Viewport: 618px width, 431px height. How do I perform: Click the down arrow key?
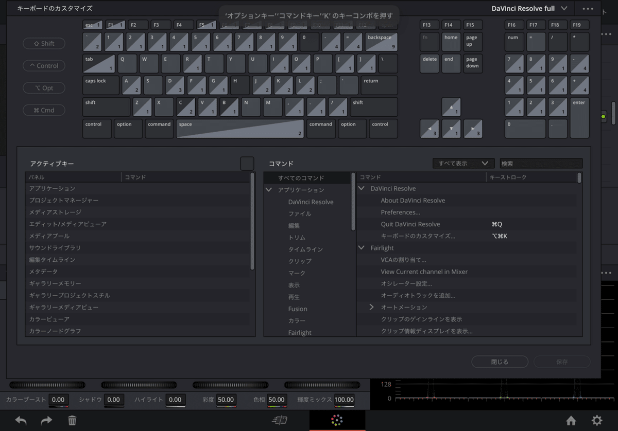(x=451, y=129)
